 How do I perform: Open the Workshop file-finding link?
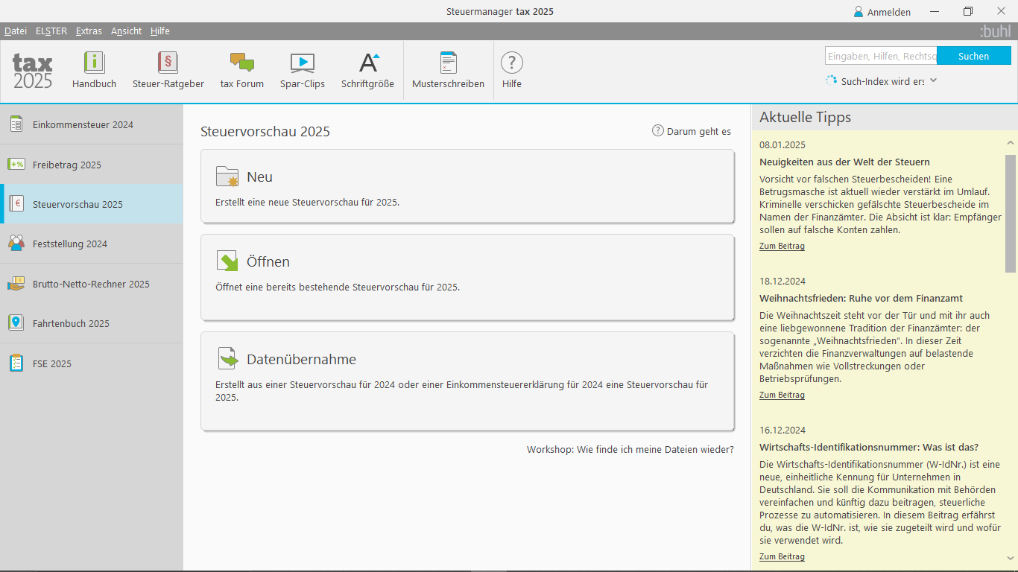(630, 450)
